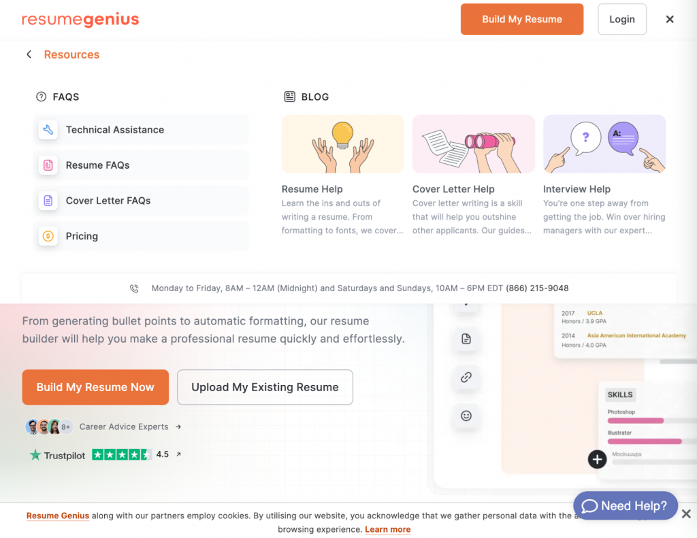697x538 pixels.
Task: Click the Resume FAQs document icon
Action: pos(48,165)
